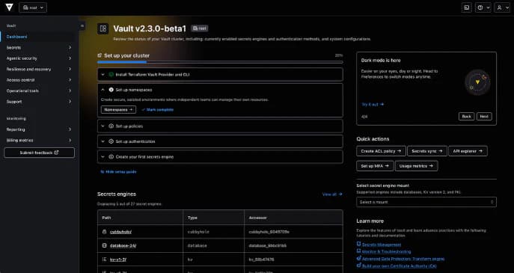Open the help menu dropdown in header

coord(483,7)
